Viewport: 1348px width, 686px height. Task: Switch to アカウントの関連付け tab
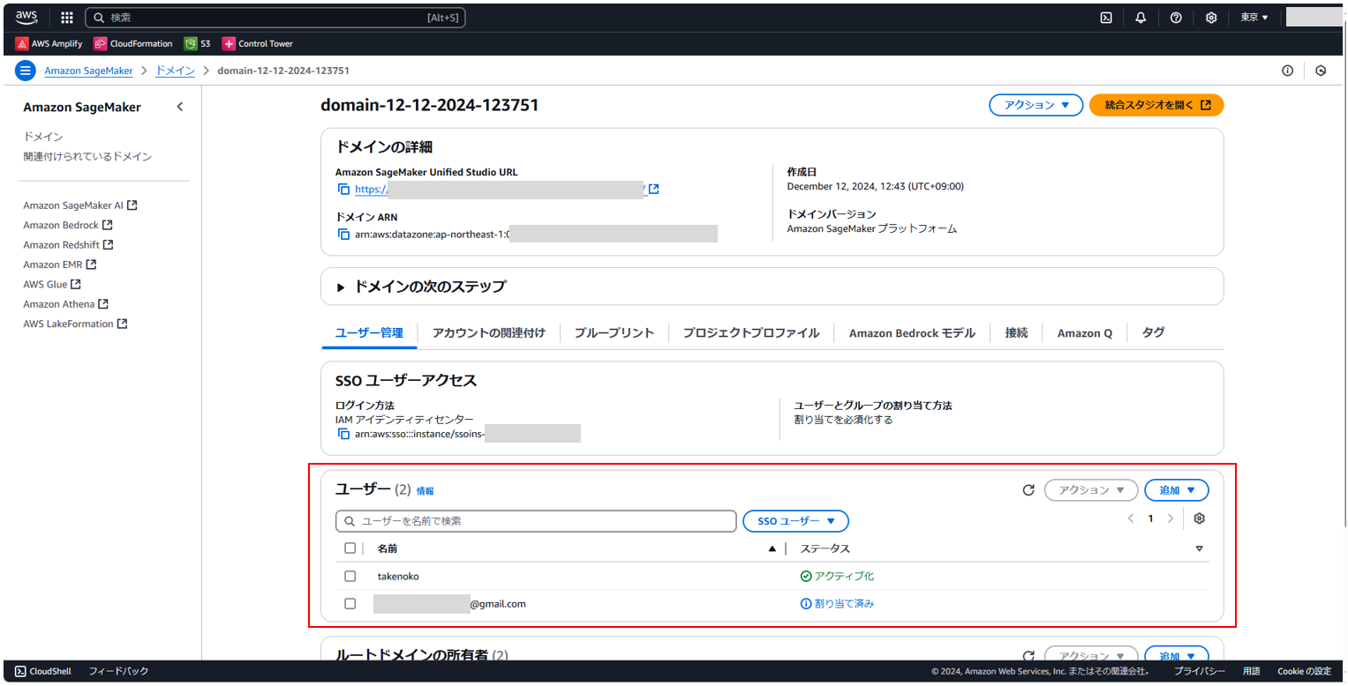tap(488, 332)
